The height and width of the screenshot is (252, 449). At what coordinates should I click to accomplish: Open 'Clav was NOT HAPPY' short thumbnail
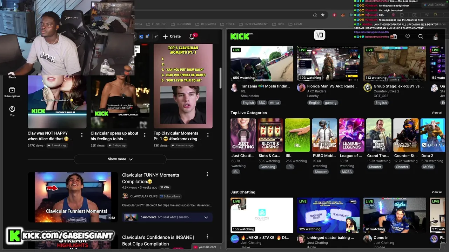click(57, 101)
